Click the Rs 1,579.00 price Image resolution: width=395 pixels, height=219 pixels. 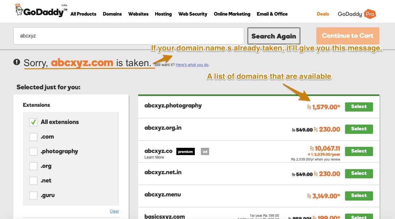pos(323,107)
